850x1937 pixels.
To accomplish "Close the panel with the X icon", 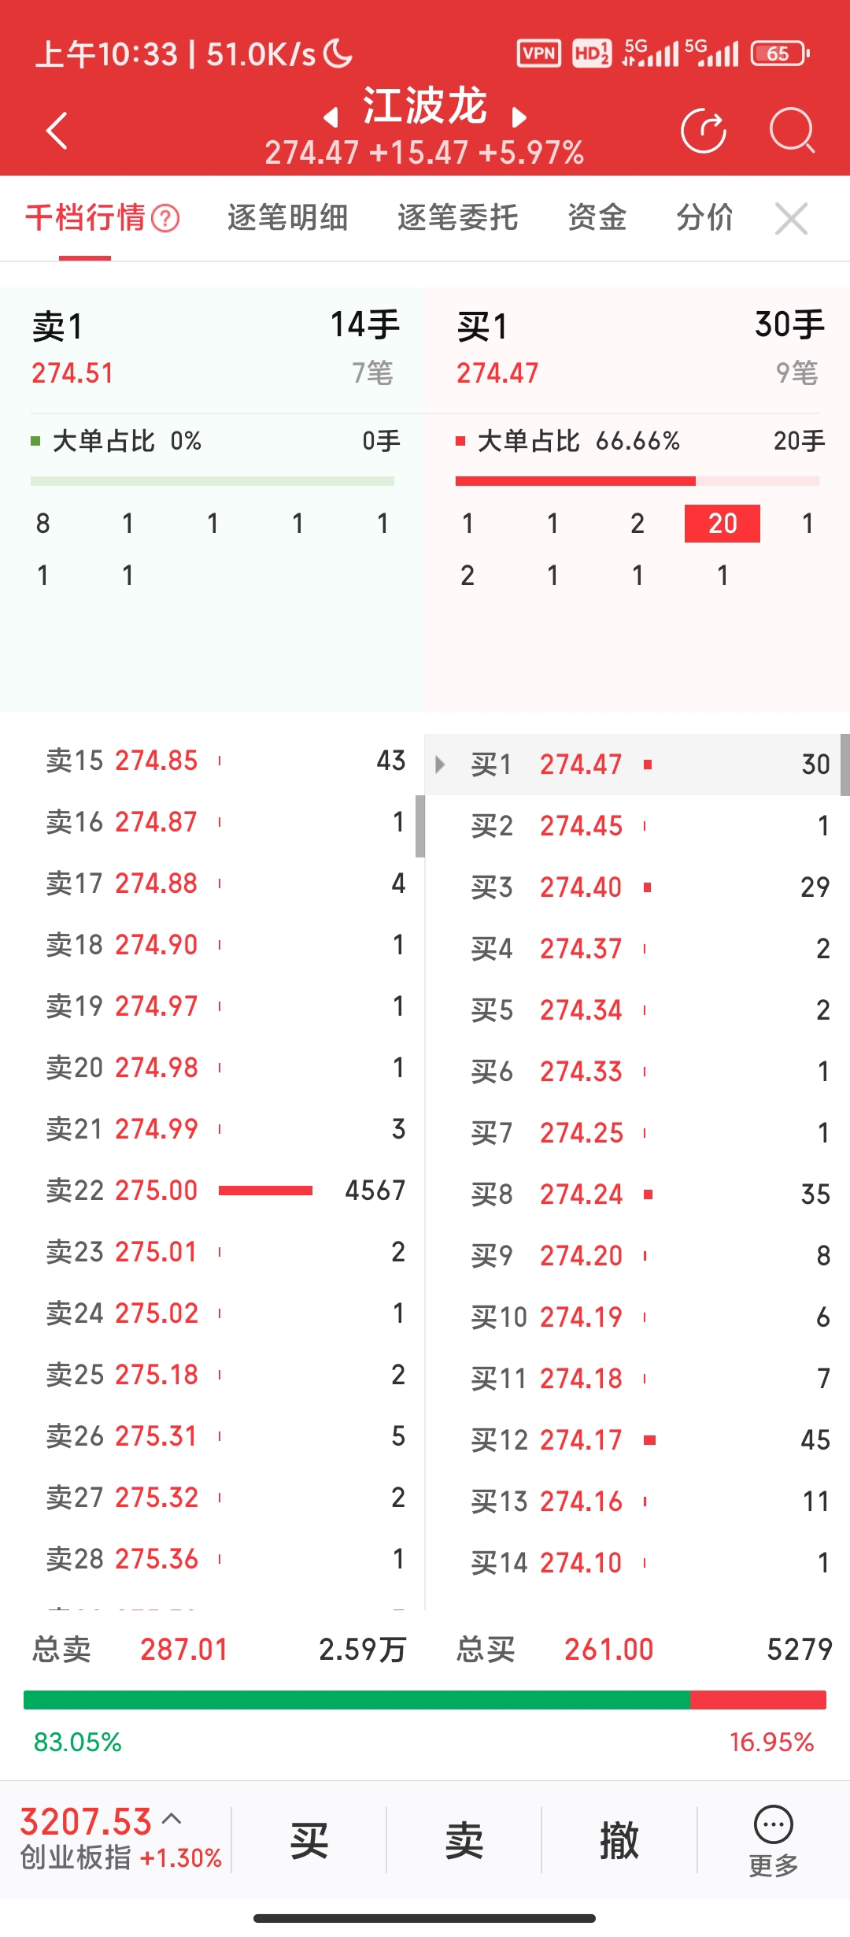I will pos(791,218).
